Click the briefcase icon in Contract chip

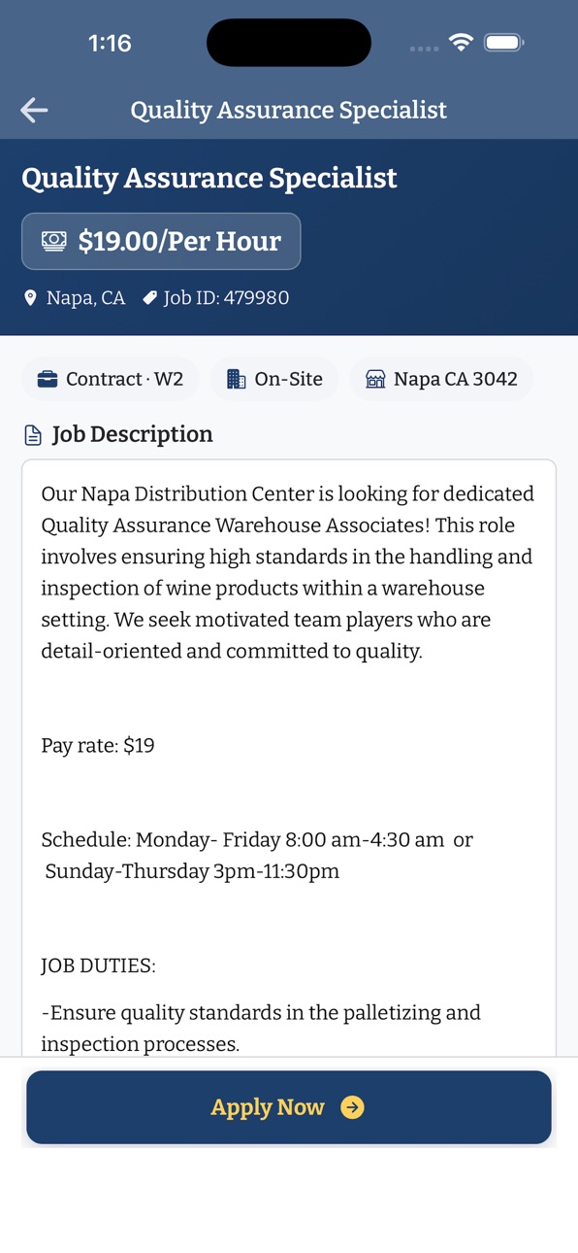tap(48, 379)
